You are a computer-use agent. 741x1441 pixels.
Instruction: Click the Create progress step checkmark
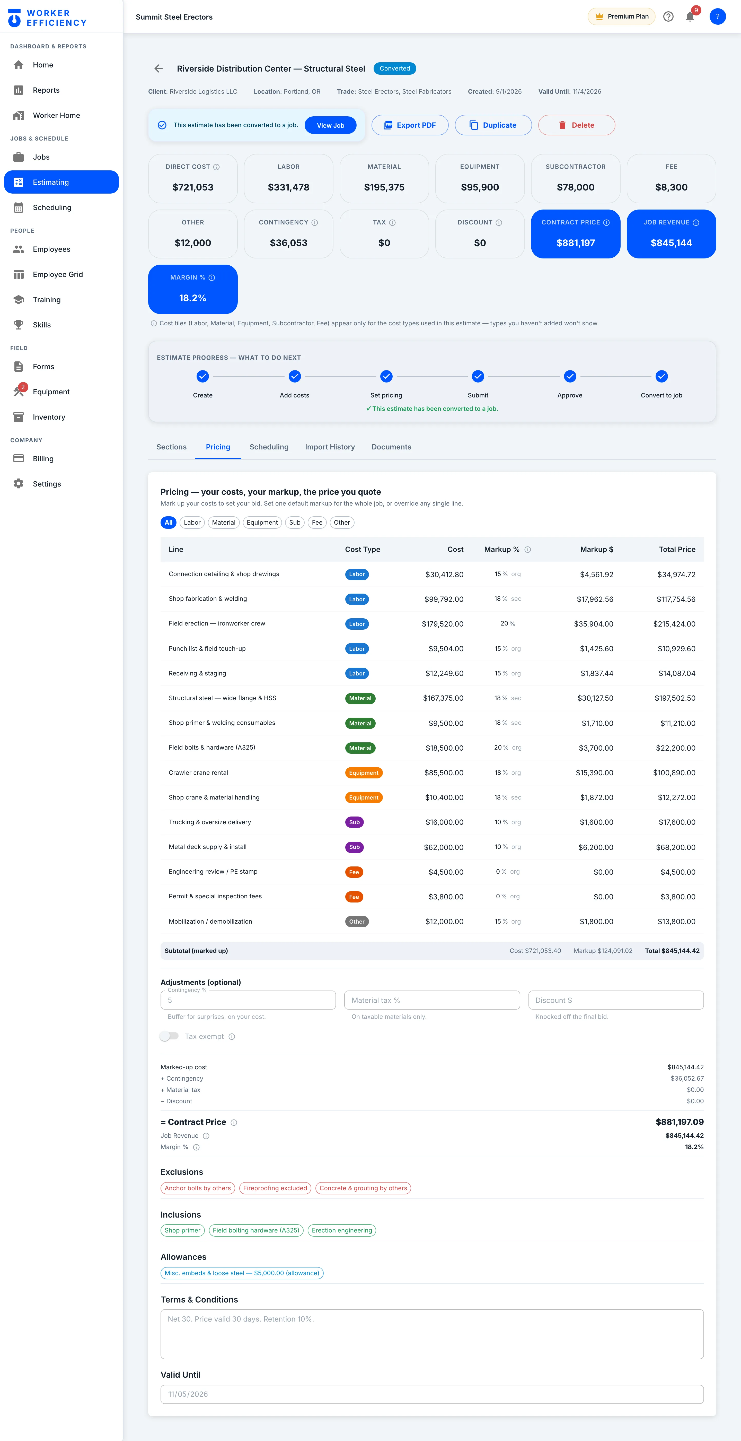coord(203,377)
